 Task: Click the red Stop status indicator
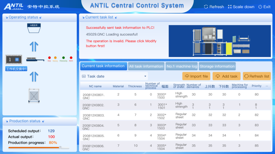[49, 58]
